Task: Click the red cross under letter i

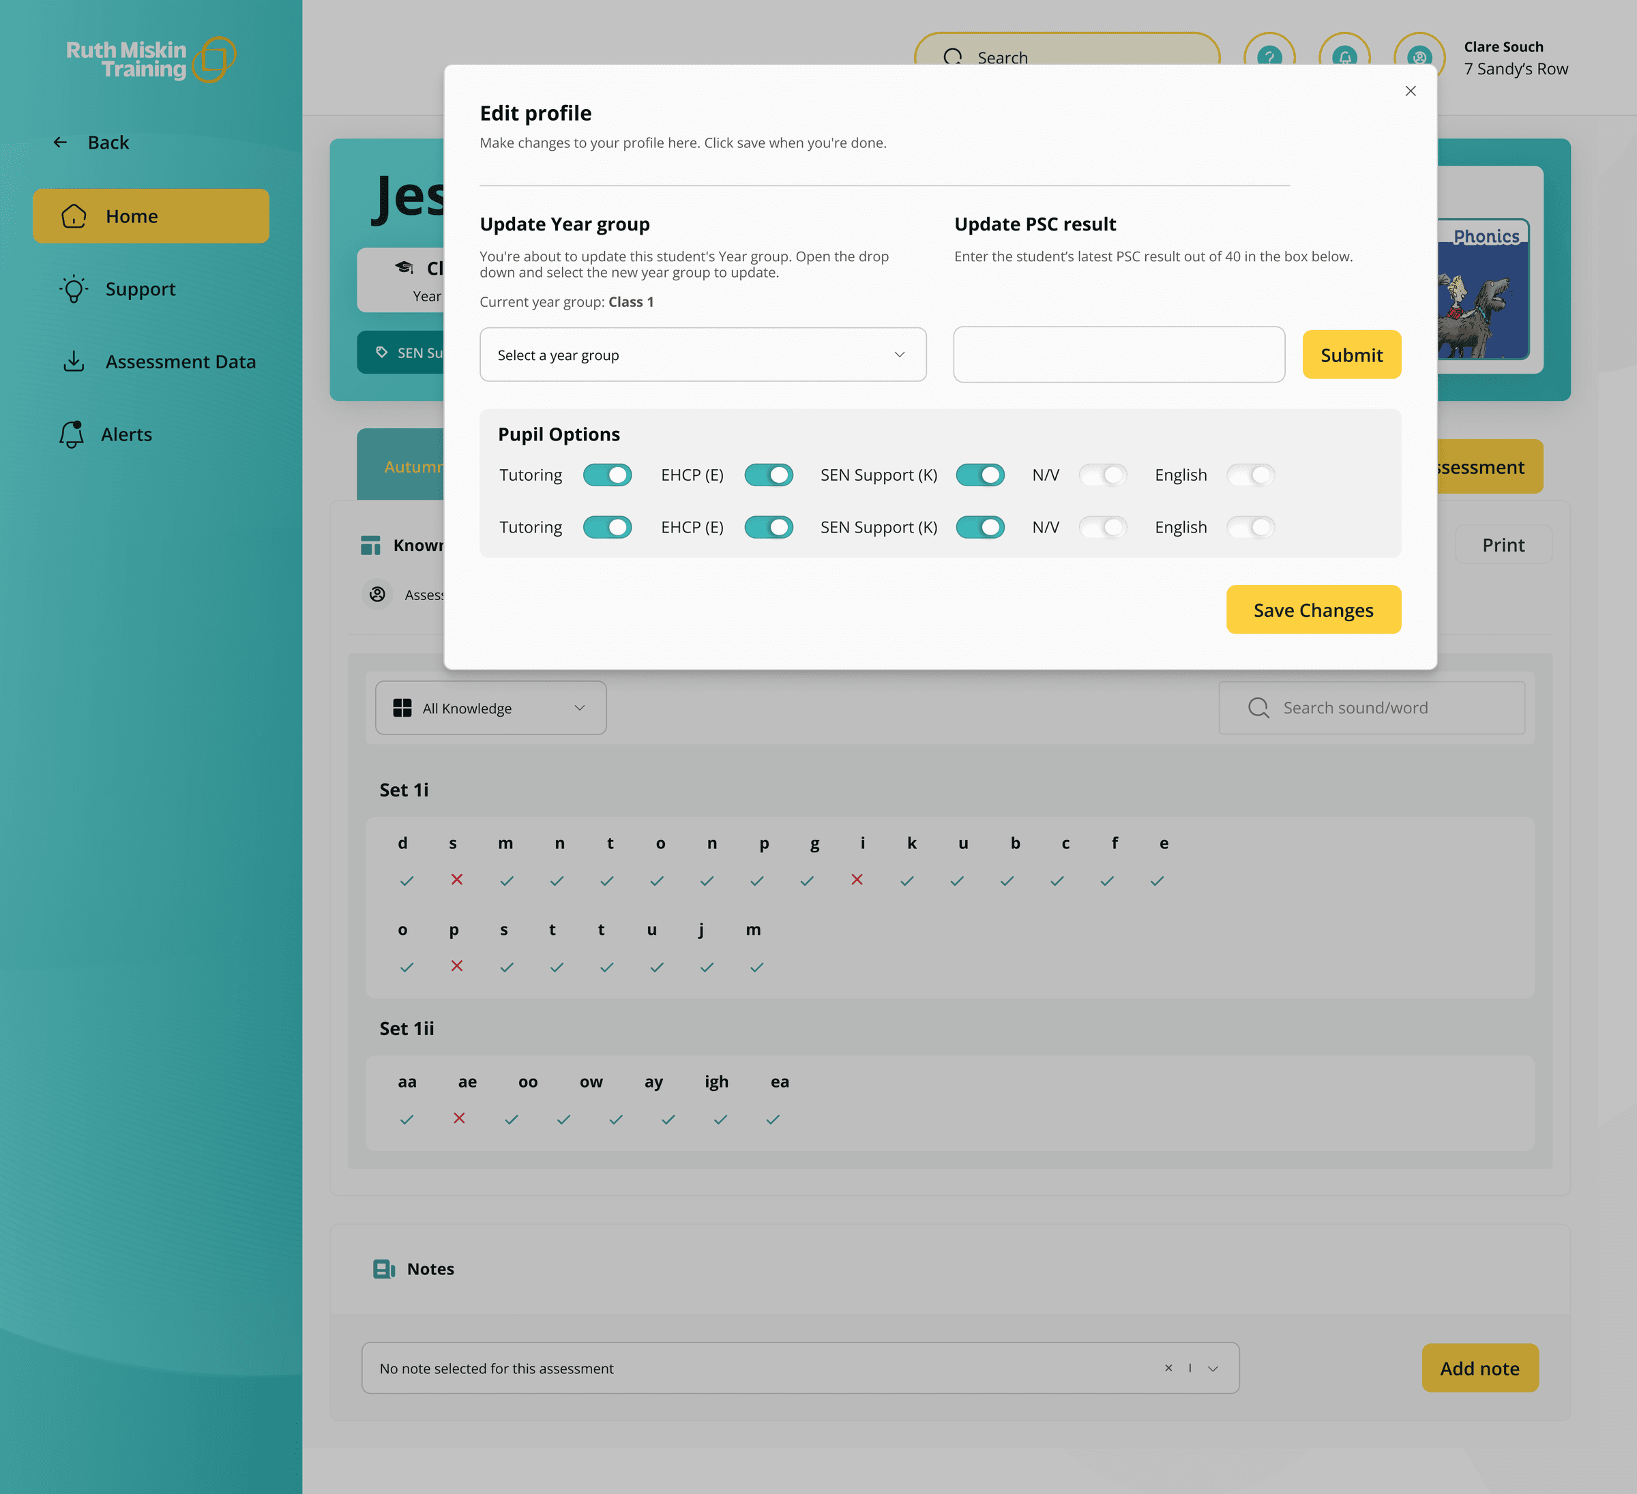Action: (857, 880)
